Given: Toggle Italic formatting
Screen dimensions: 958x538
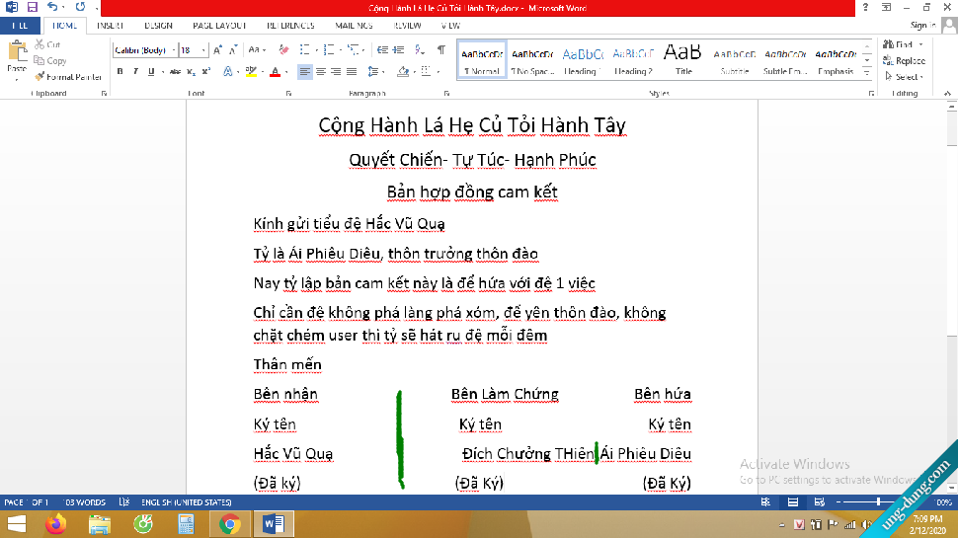Looking at the screenshot, I should [x=135, y=71].
